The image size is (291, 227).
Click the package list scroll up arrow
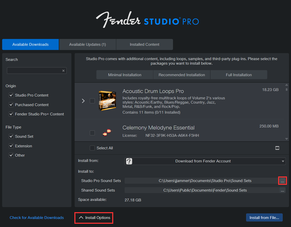coord(286,85)
